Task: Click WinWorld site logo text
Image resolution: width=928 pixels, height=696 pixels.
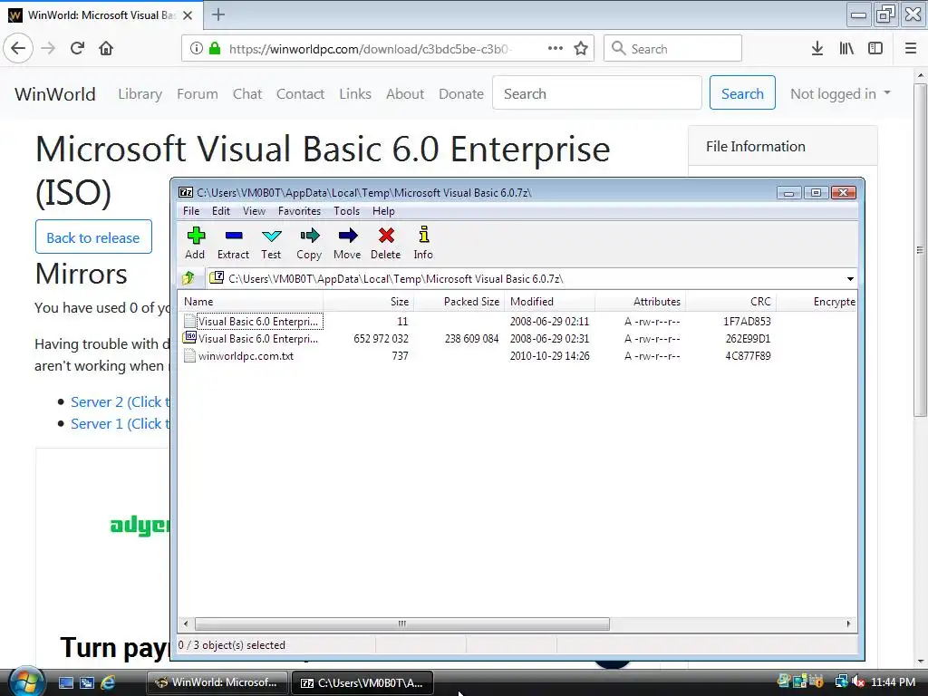Action: (55, 93)
